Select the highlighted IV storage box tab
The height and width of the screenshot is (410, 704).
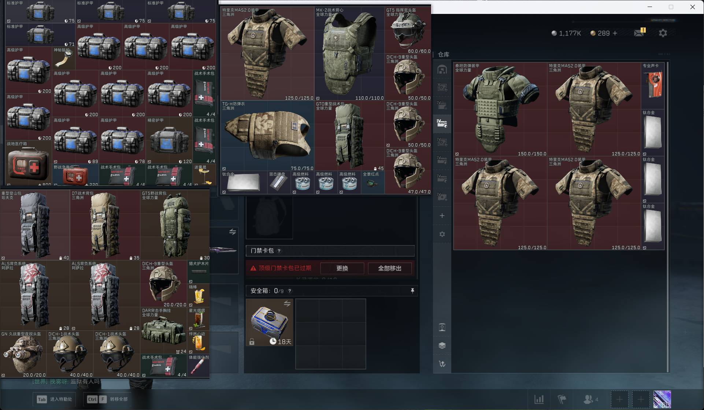(x=442, y=123)
